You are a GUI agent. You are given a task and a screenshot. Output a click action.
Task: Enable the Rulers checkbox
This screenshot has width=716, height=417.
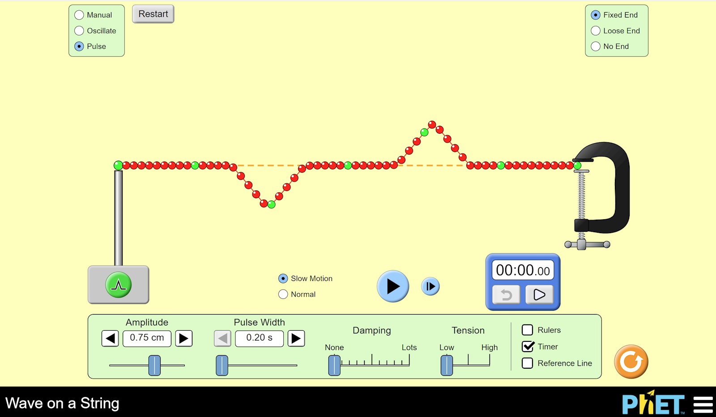[528, 330]
